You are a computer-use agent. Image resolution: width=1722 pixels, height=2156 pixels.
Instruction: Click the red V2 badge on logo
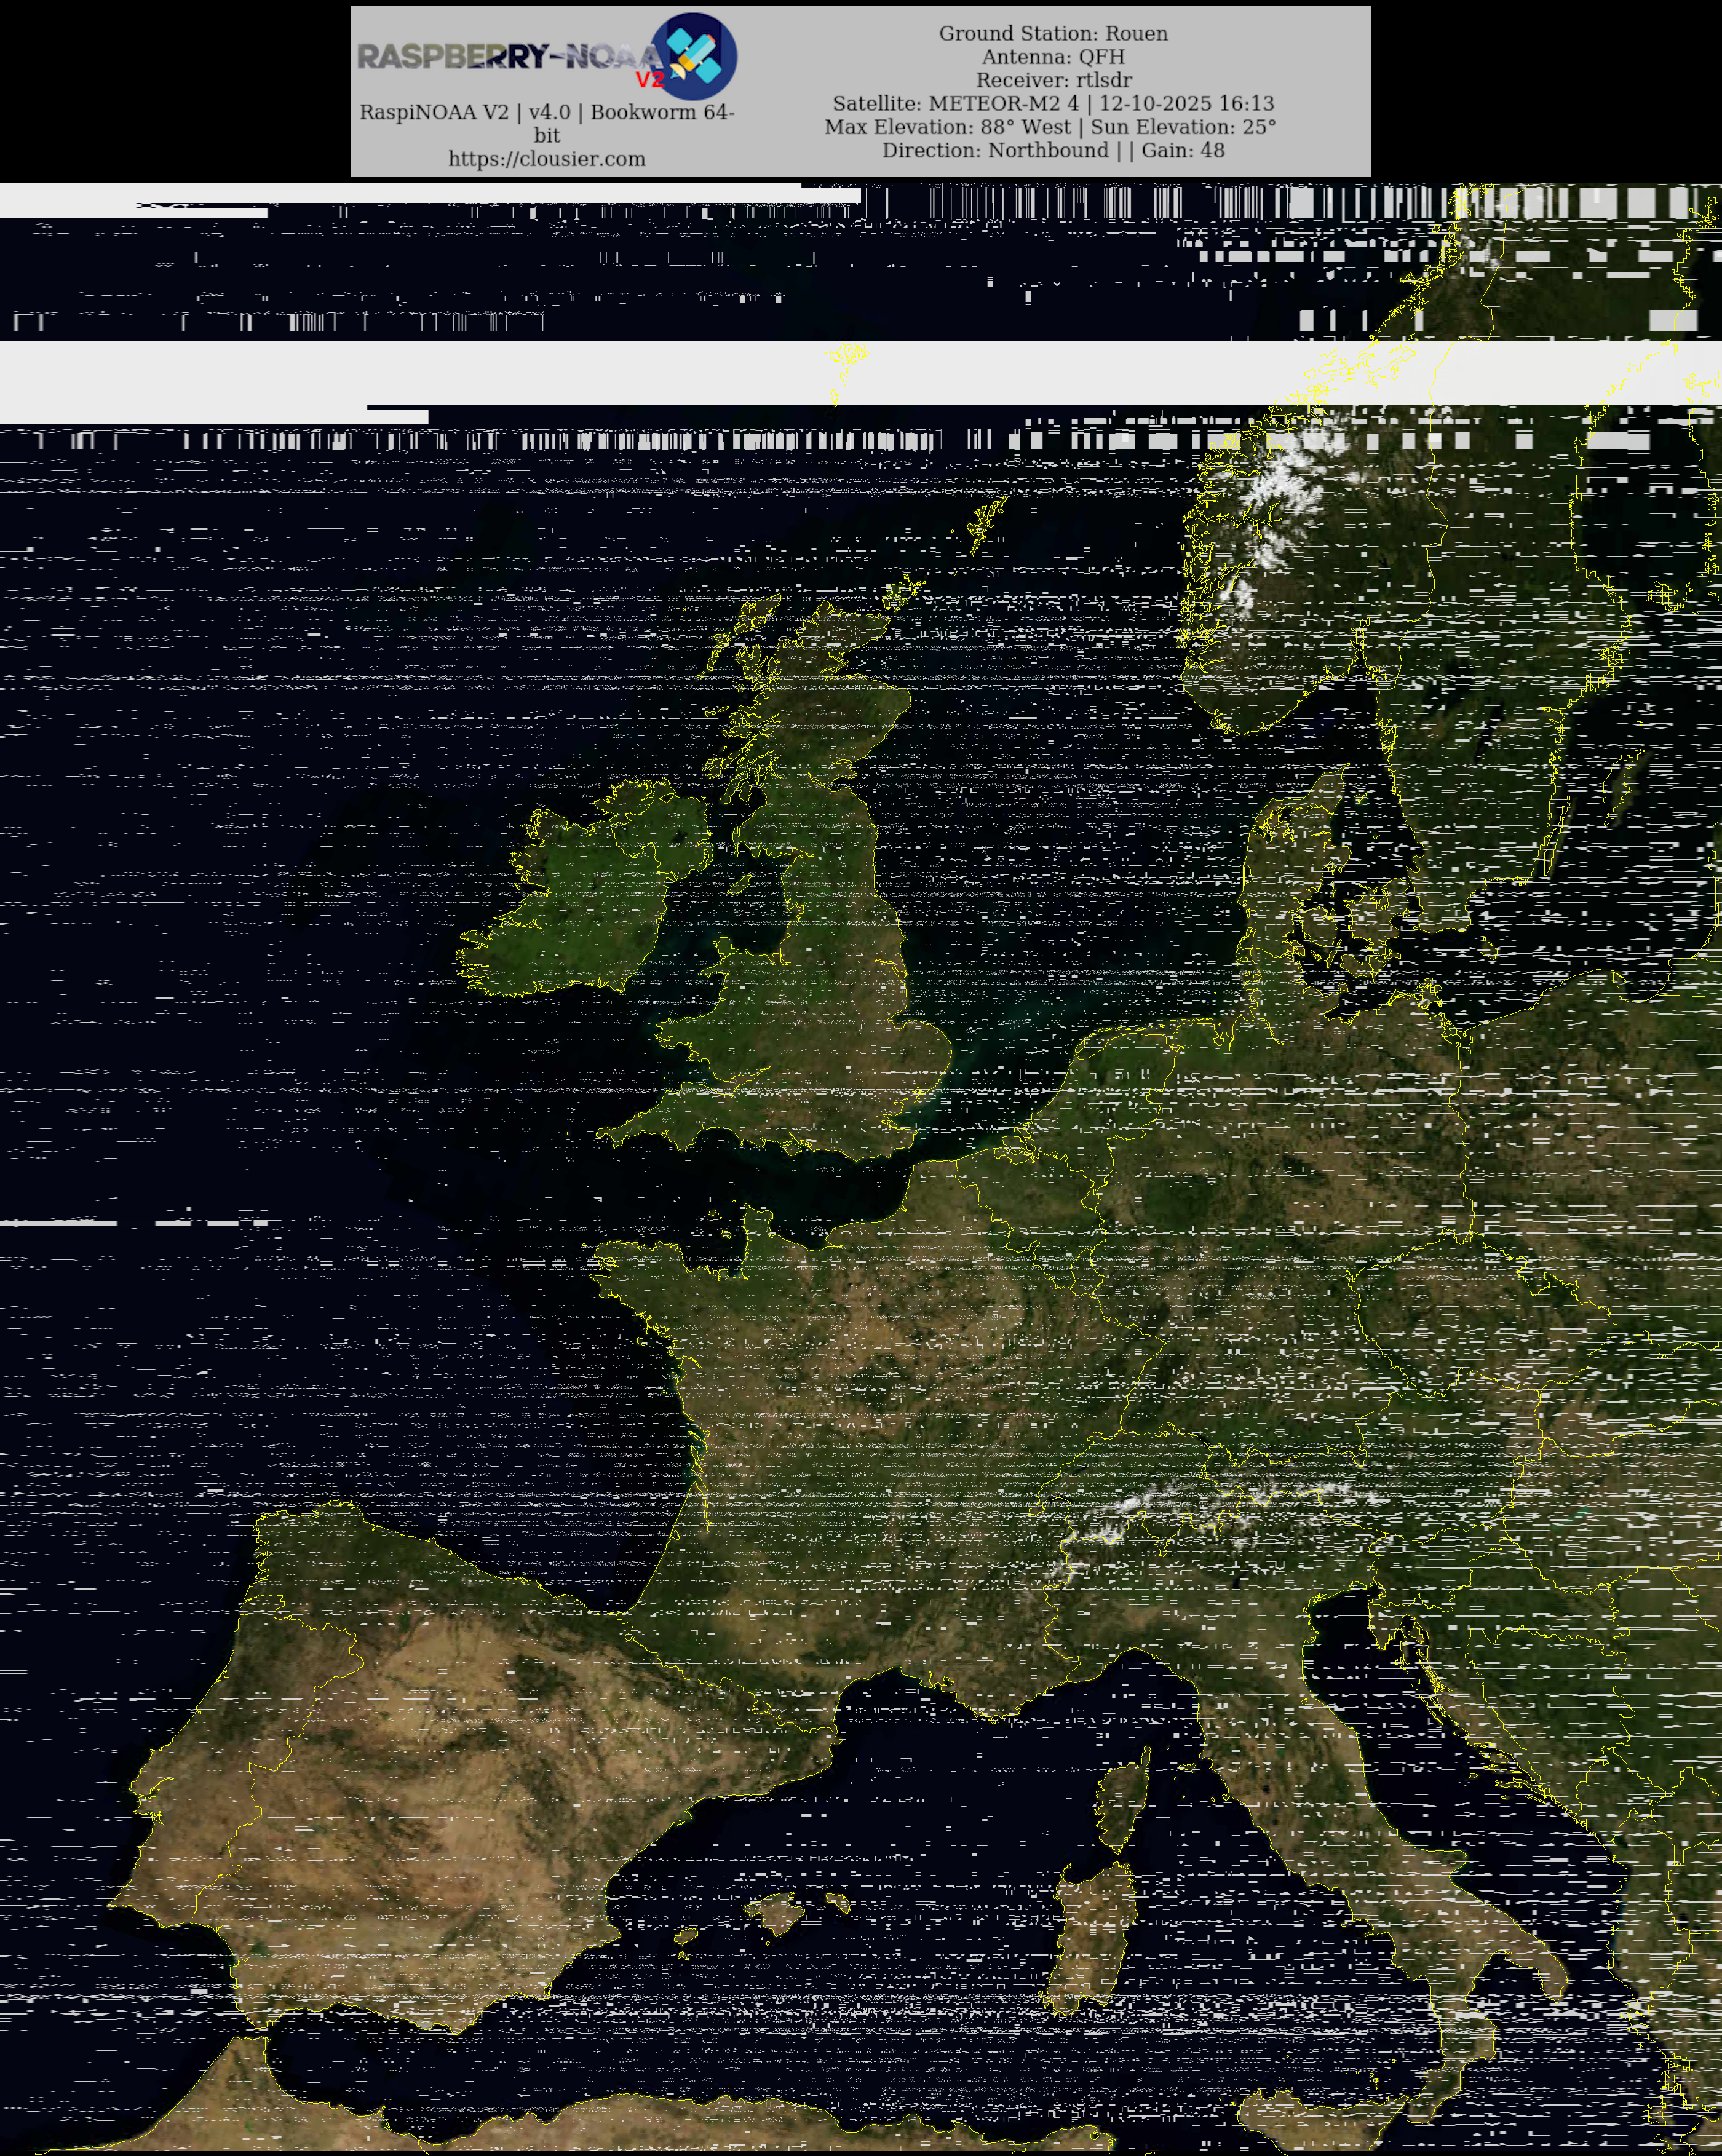tap(650, 80)
